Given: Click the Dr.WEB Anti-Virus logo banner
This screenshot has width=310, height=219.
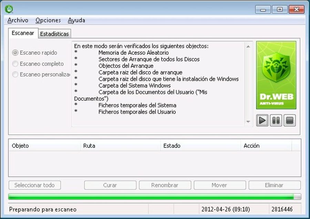Looking at the screenshot, I should point(276,76).
